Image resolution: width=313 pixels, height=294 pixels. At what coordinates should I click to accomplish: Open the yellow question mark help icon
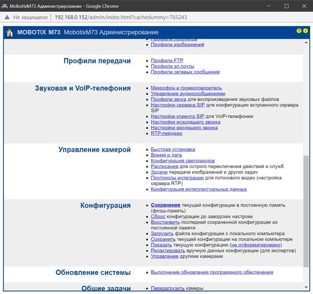pyautogui.click(x=299, y=31)
